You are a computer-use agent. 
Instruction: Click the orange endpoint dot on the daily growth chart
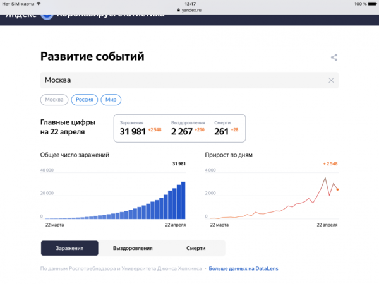click(337, 189)
